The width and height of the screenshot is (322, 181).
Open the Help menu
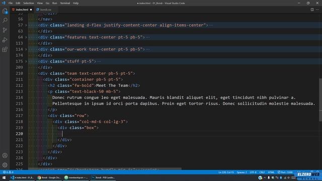point(76,3)
